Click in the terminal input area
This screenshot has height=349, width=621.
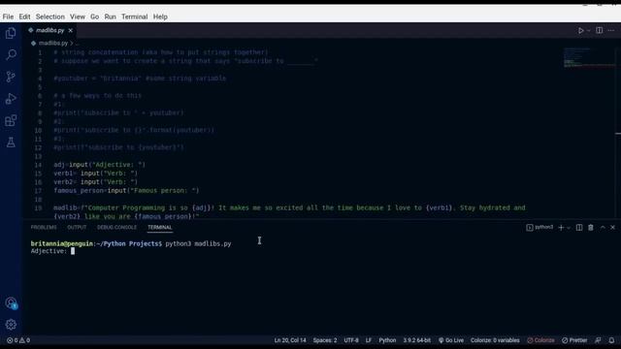pyautogui.click(x=73, y=251)
